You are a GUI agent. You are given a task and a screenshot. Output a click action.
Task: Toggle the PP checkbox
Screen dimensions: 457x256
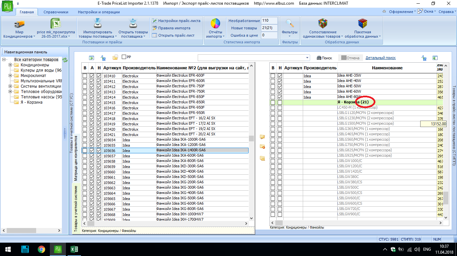124,57
